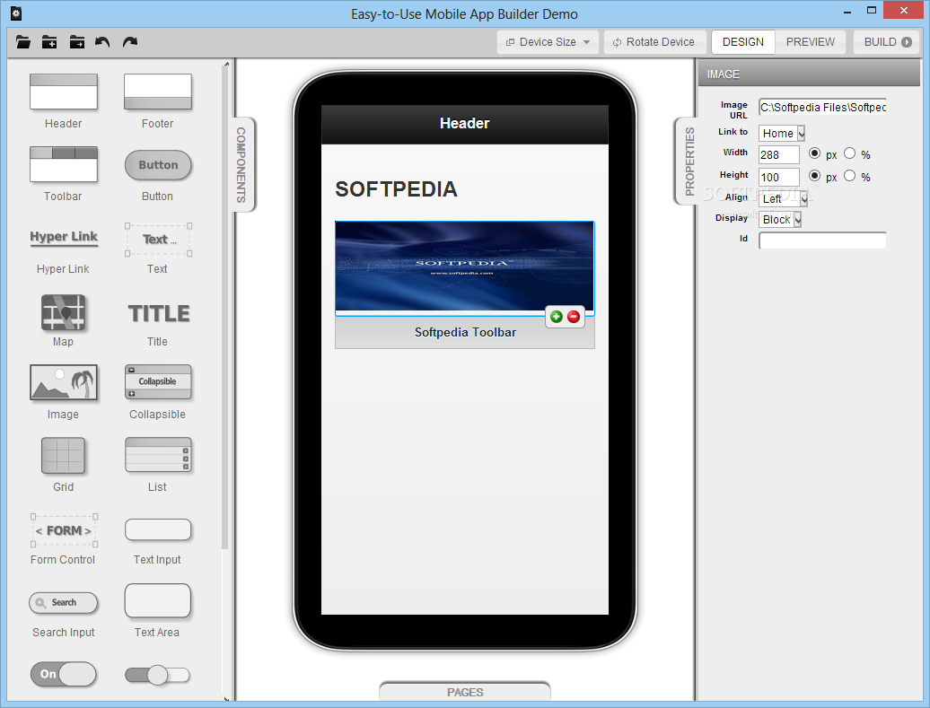Screen dimensions: 930x708
Task: Undo the last action
Action: tap(102, 42)
